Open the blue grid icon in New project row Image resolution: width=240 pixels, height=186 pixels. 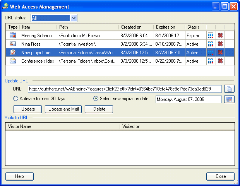(211, 53)
